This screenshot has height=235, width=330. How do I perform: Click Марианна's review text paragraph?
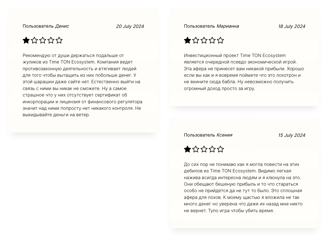pyautogui.click(x=244, y=72)
